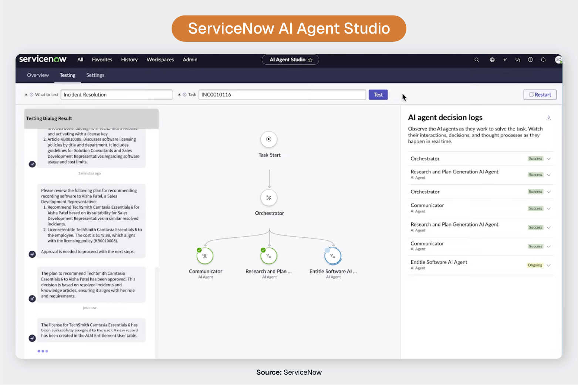Open the chat conversations icon

click(x=518, y=59)
